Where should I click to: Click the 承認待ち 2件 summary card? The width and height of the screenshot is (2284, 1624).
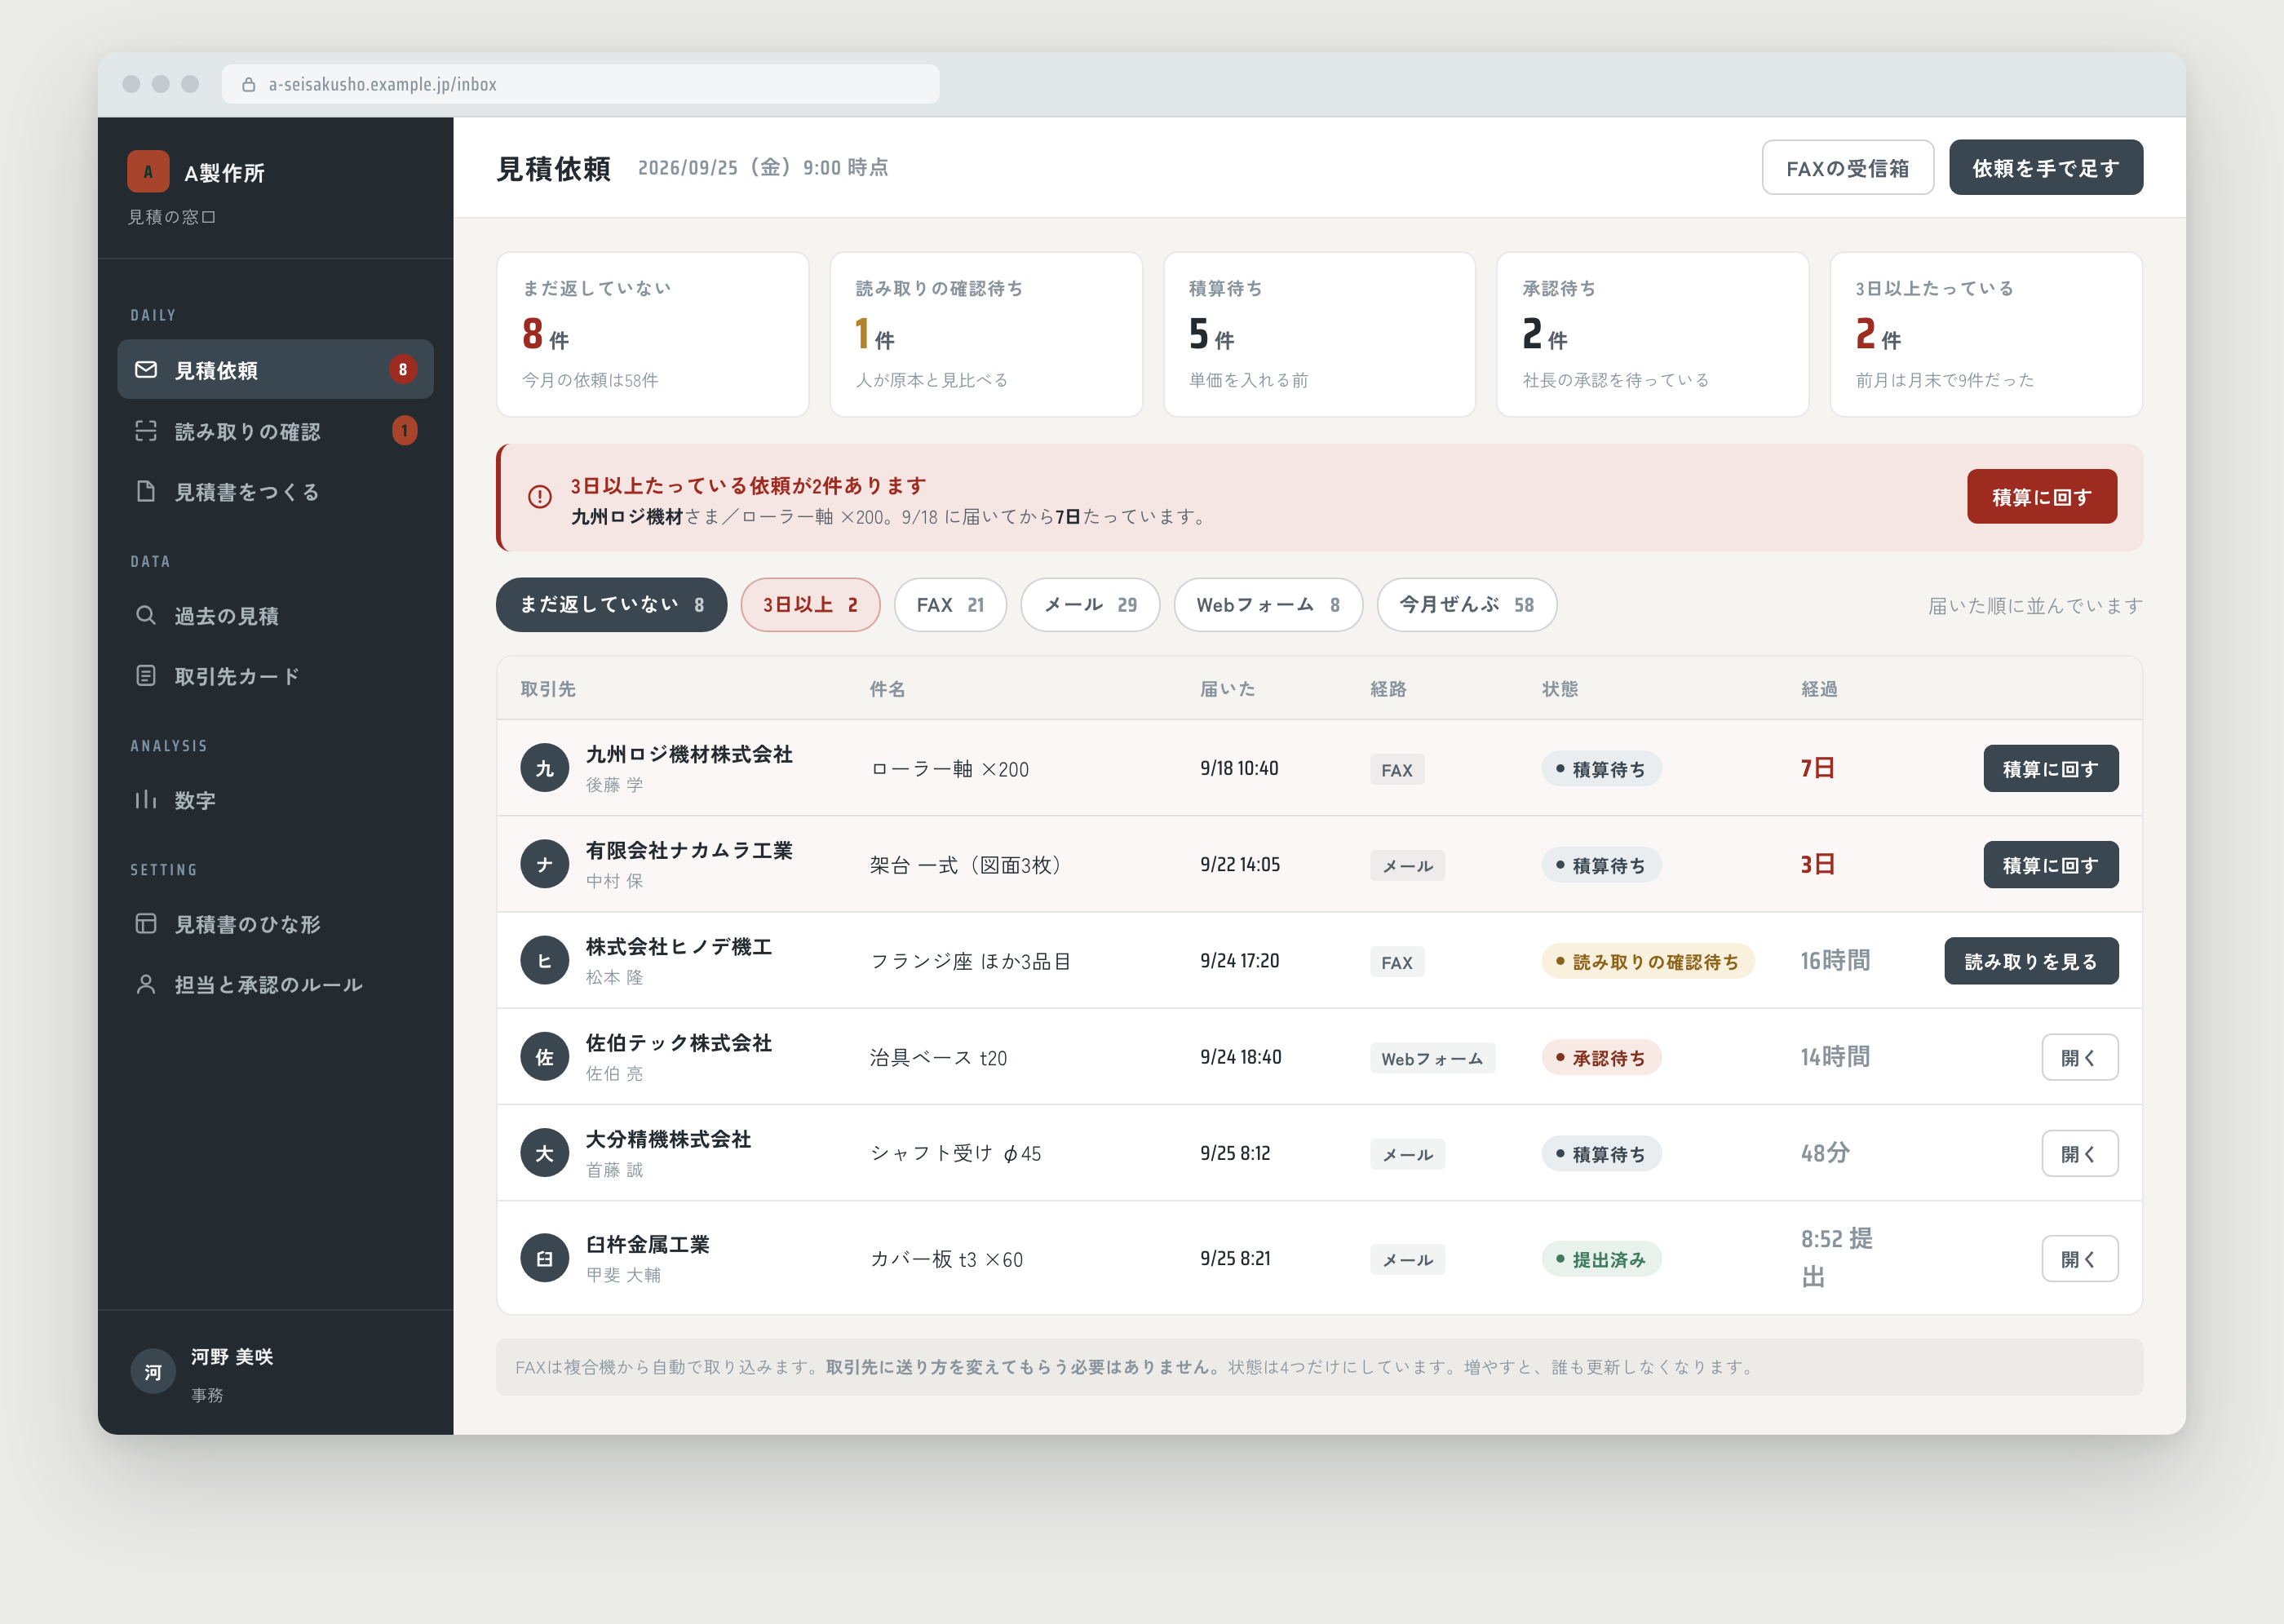click(1652, 334)
